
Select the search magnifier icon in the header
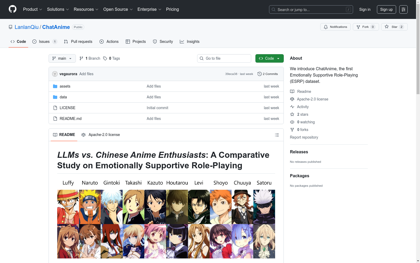click(274, 9)
